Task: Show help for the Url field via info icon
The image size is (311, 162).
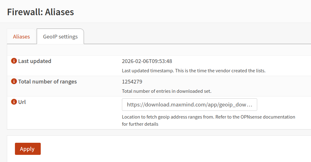Action: (14, 102)
